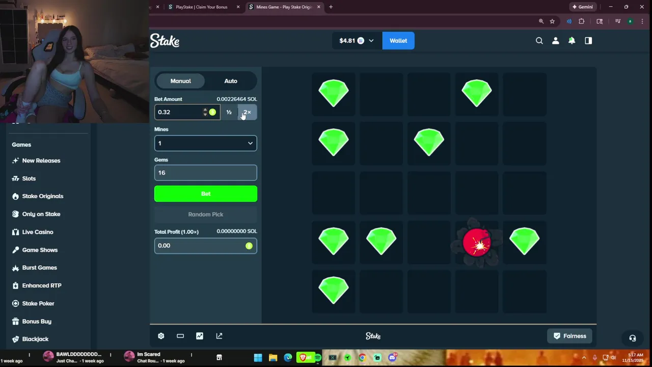The height and width of the screenshot is (367, 652).
Task: Click the exploded mine tile
Action: (x=477, y=243)
